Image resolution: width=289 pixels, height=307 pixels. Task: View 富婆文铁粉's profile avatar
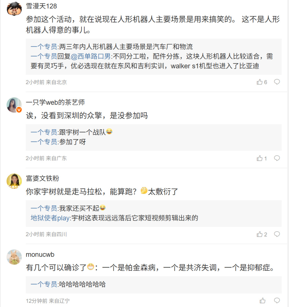14,181
